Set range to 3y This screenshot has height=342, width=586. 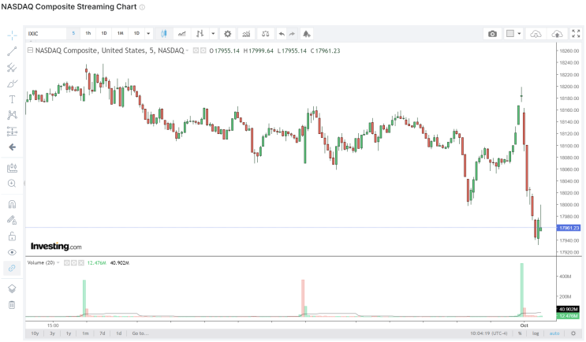coord(52,333)
